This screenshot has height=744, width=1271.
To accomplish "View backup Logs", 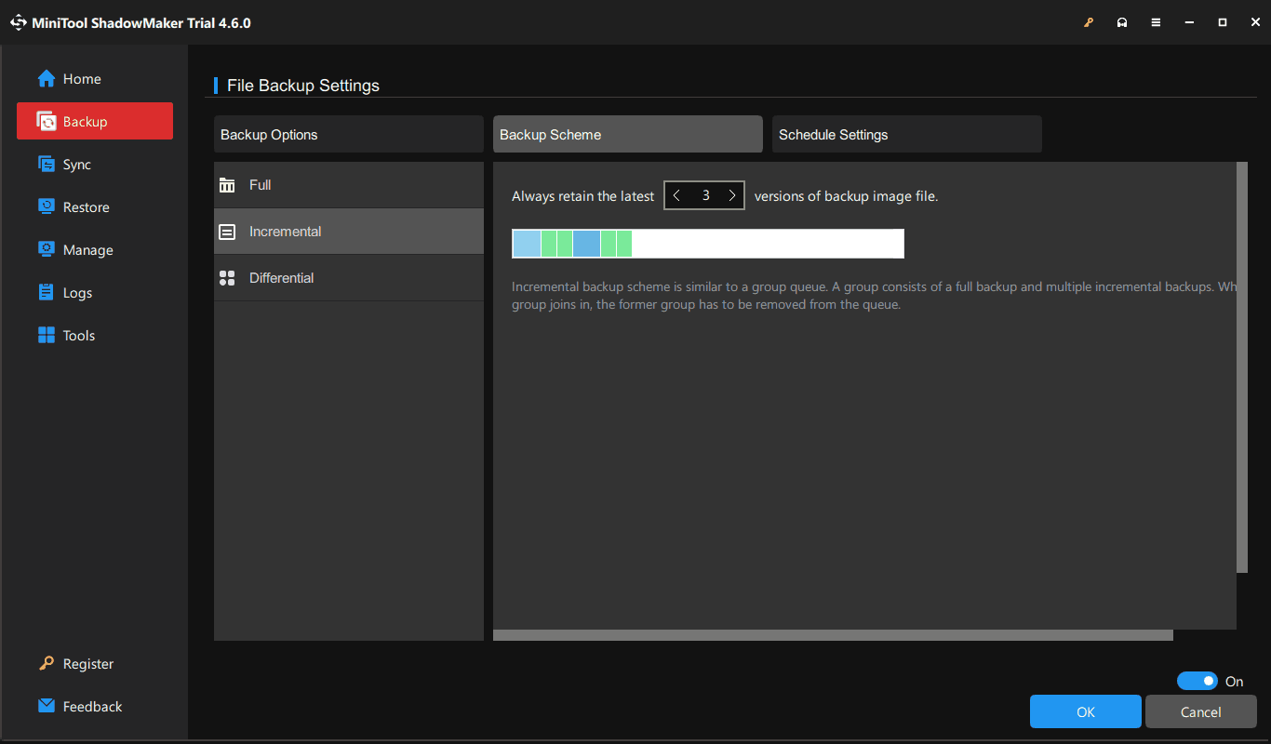I will [x=78, y=292].
